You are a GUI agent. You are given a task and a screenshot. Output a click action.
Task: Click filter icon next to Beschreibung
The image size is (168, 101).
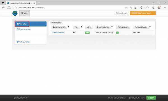tap(112, 27)
